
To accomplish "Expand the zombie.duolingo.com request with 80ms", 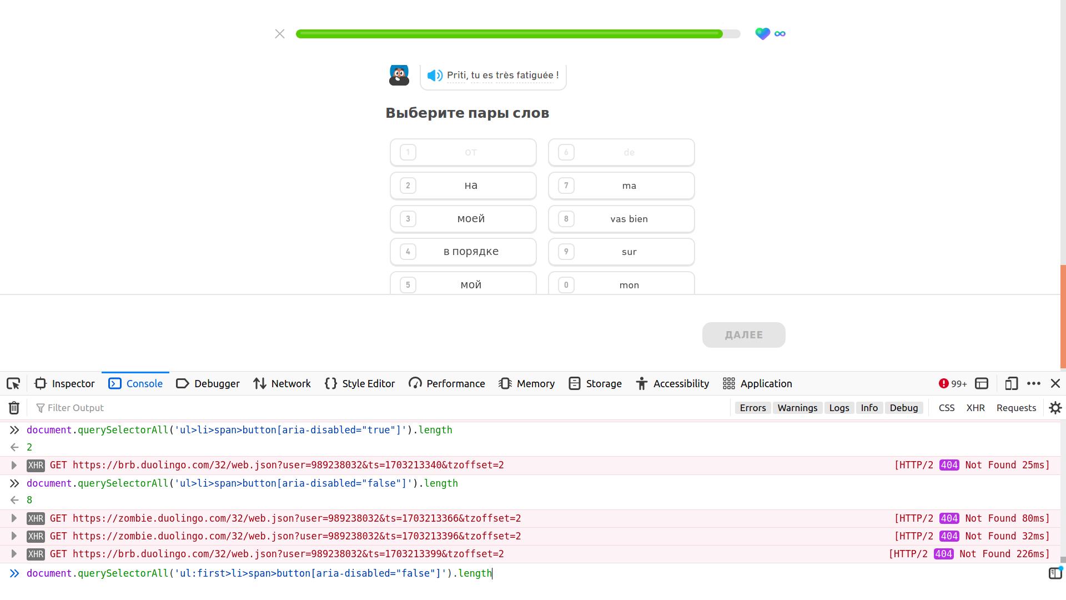I will [x=14, y=518].
